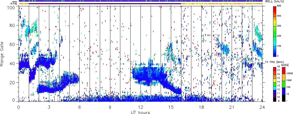Click the NOISE legend title
Screen dimensions: 293x114
[285, 65]
